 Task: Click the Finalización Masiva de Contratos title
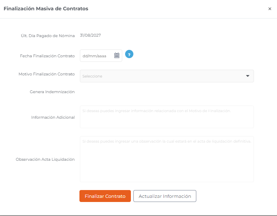(46, 9)
